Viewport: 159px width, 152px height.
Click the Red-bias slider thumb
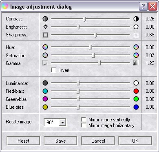pos(78,91)
